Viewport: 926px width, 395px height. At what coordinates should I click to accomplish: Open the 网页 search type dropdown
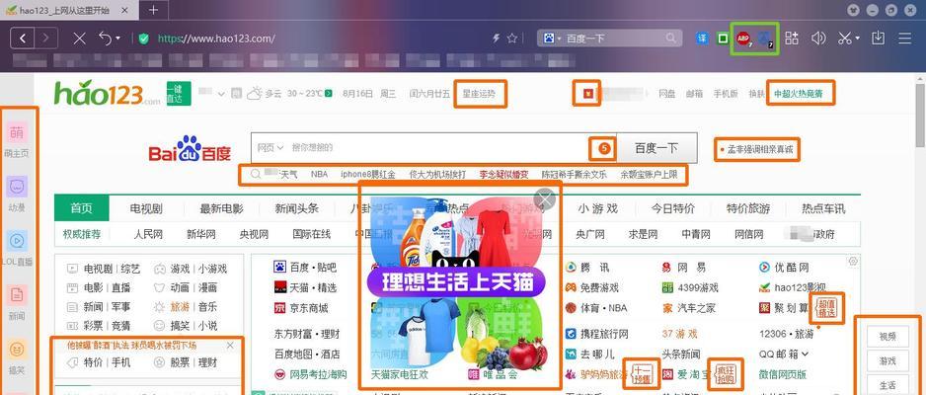271,147
